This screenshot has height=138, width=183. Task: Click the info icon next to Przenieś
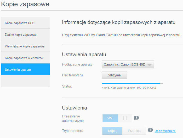[x=150, y=130]
